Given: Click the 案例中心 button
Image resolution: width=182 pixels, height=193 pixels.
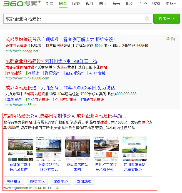Looking at the screenshot, I should [61, 182].
